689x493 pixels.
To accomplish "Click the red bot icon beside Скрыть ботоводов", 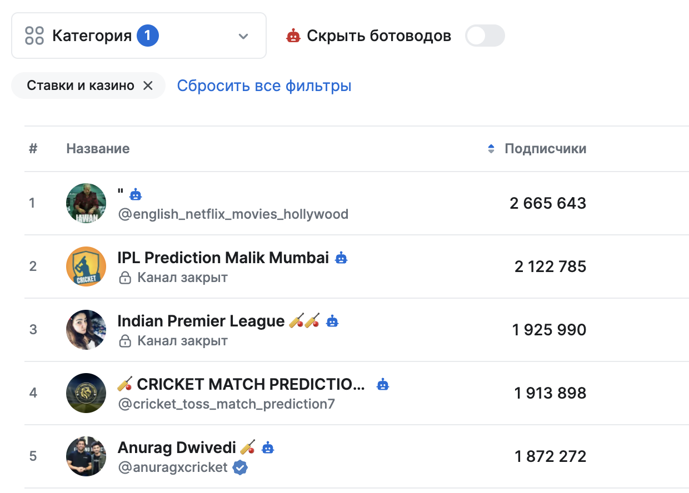I will point(293,36).
